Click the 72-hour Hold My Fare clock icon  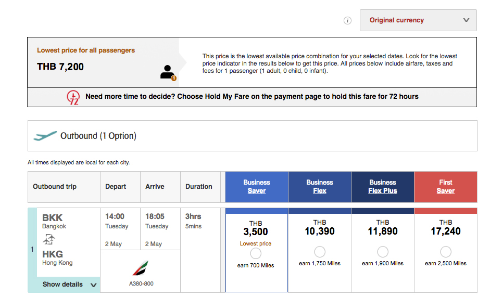pos(73,97)
